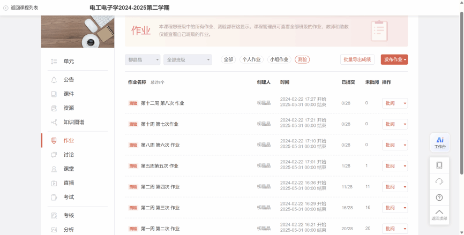
Task: Click the mobile phone icon on right
Action: [x=439, y=165]
